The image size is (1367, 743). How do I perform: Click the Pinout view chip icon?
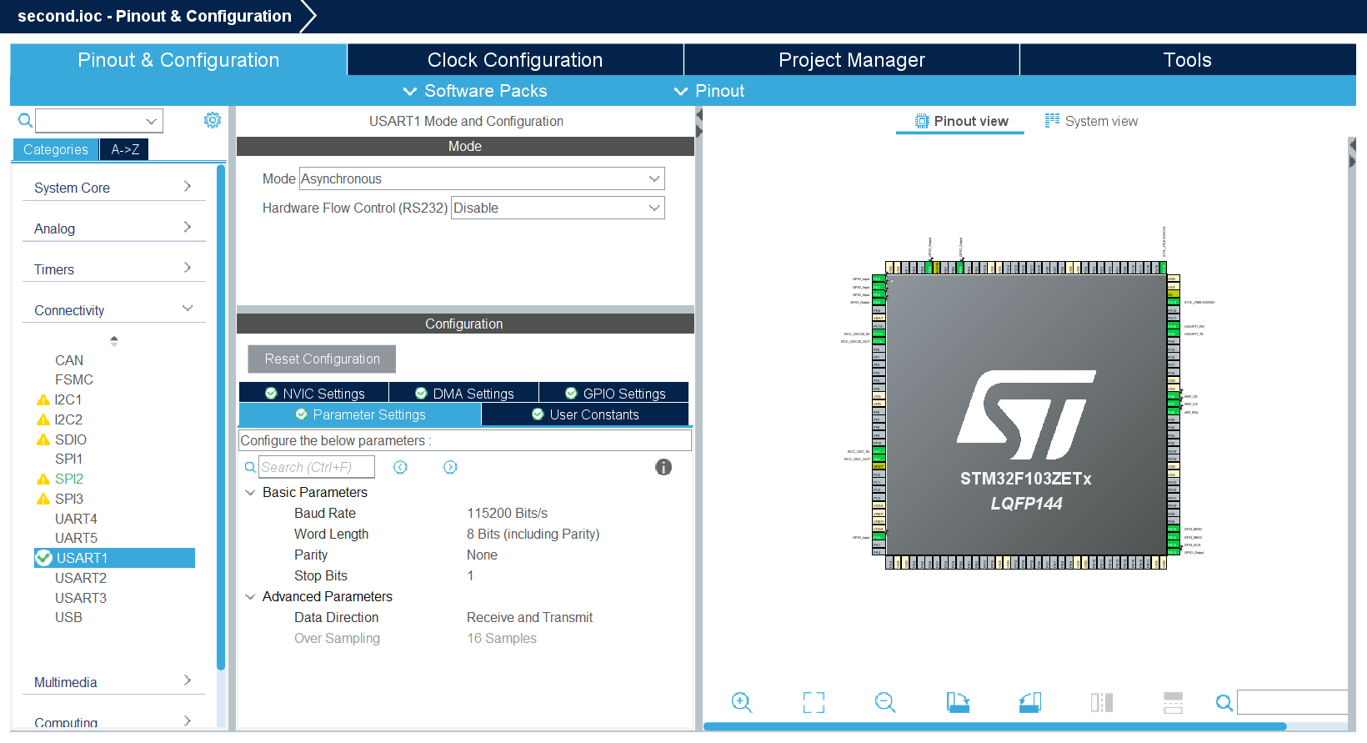pyautogui.click(x=922, y=121)
